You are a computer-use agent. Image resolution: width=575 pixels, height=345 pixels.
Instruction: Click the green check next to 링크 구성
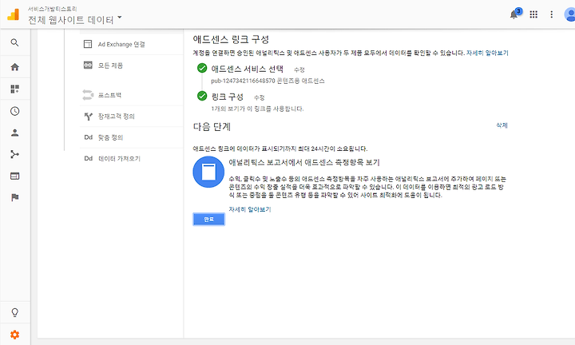tap(202, 96)
